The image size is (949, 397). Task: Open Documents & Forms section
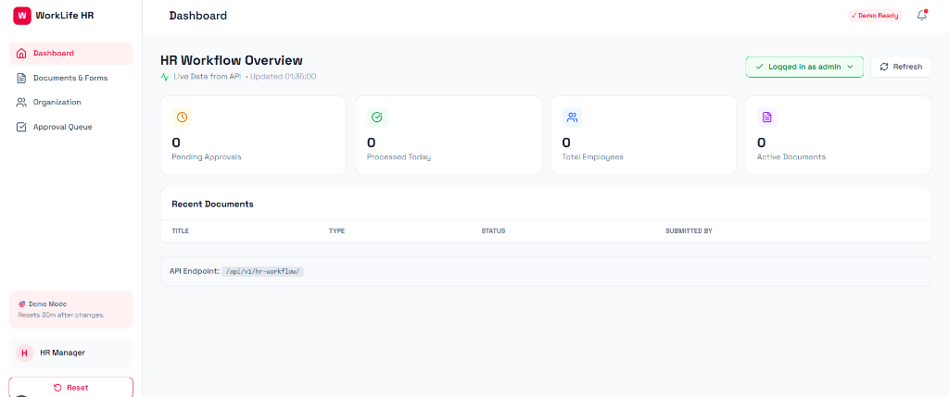pyautogui.click(x=70, y=78)
